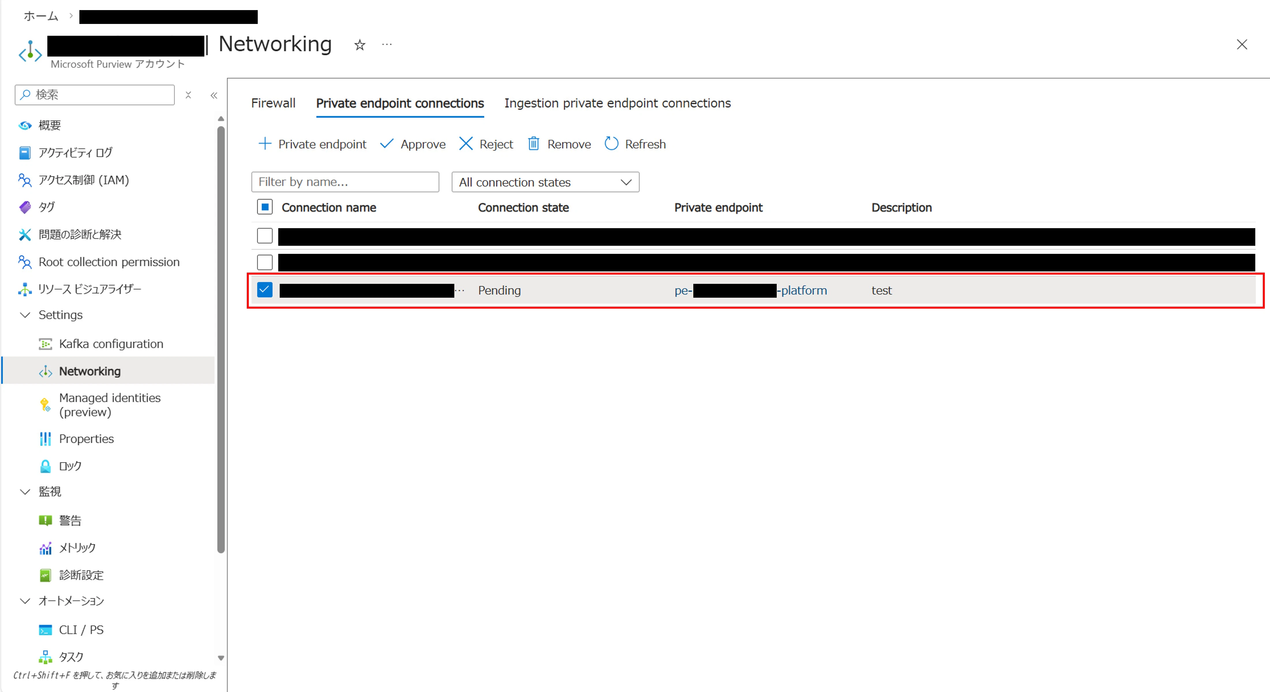Switch to the Firewall tab
Screen dimensions: 1270x692
pyautogui.click(x=273, y=104)
